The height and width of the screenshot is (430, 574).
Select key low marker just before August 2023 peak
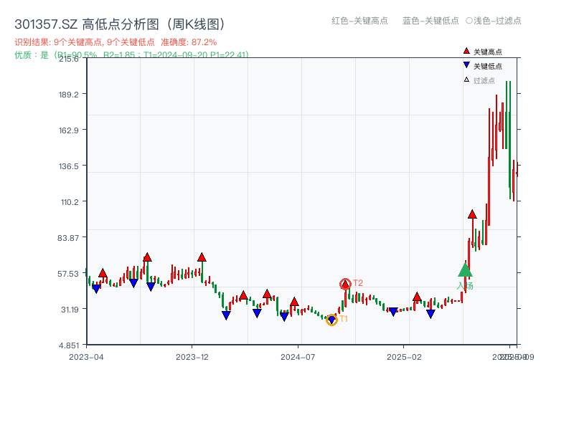[x=133, y=283]
